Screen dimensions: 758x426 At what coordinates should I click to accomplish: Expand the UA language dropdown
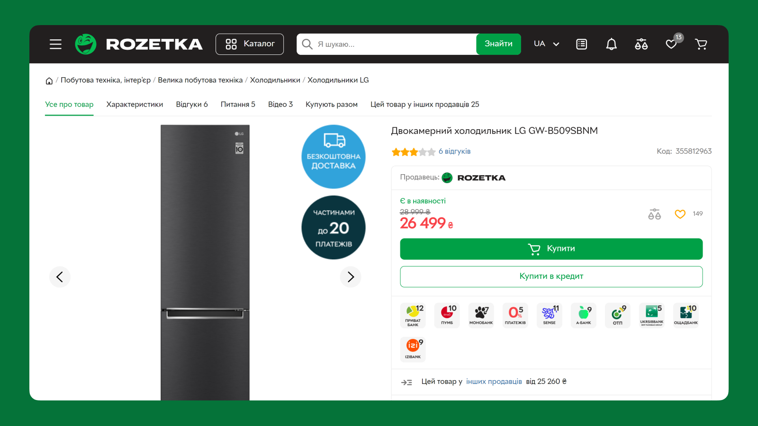546,44
